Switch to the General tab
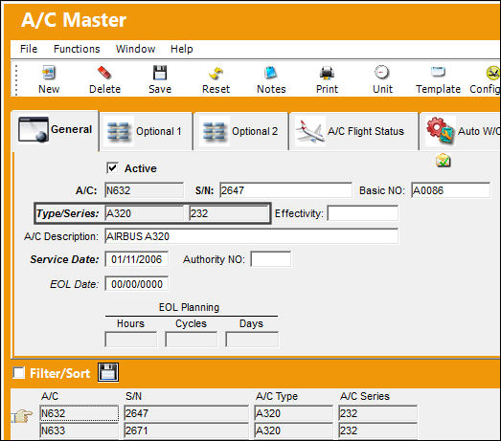 click(x=55, y=130)
